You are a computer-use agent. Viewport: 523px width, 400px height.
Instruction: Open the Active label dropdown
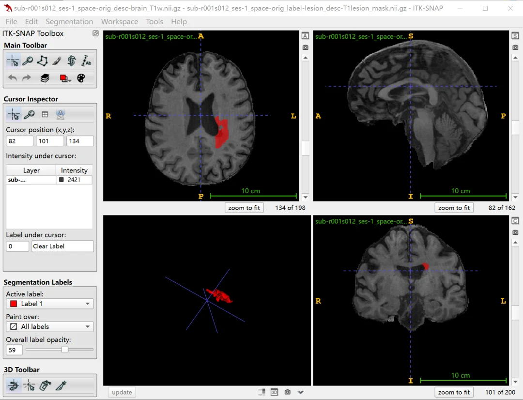50,304
